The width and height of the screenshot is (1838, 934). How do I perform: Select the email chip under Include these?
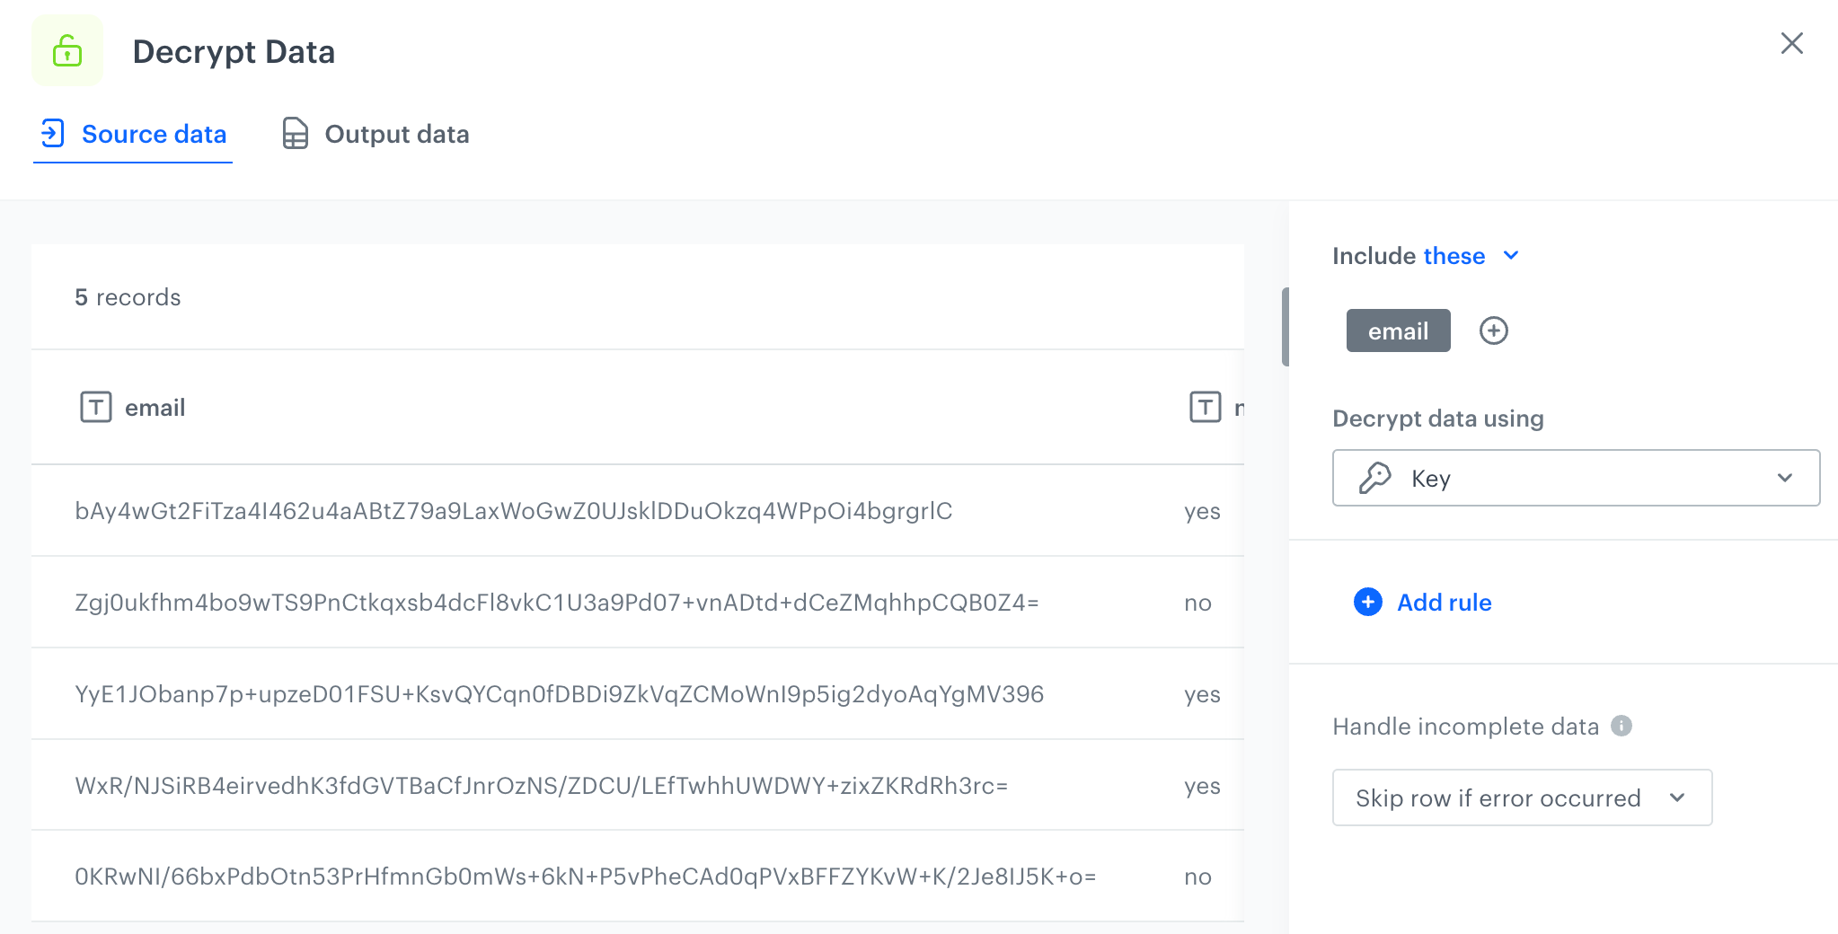point(1398,330)
